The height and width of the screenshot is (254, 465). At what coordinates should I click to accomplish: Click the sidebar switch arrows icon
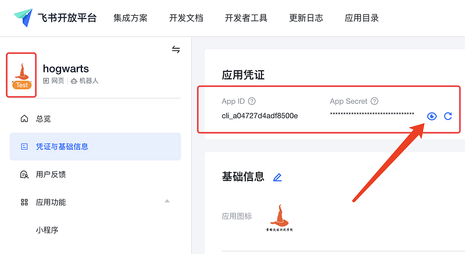176,50
